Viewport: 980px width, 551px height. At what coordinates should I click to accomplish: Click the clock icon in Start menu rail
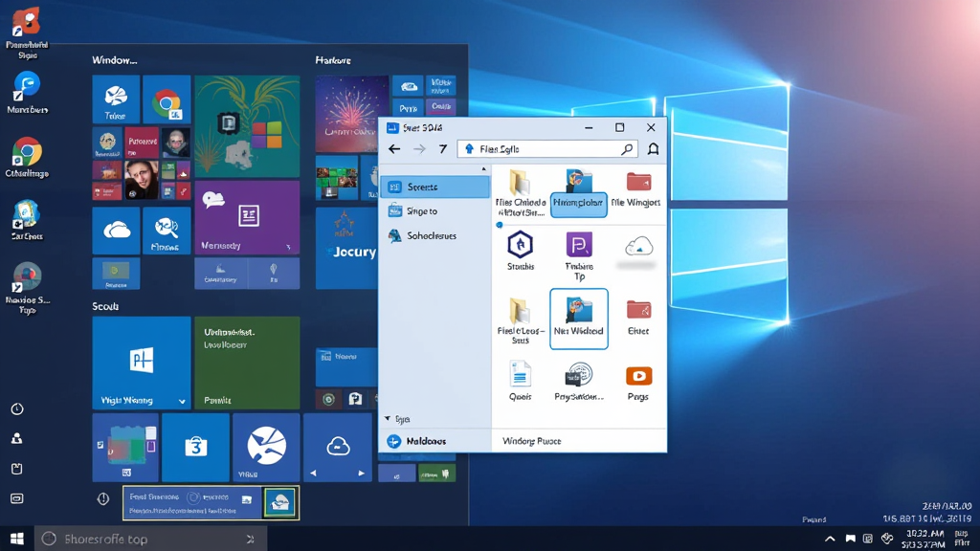17,409
